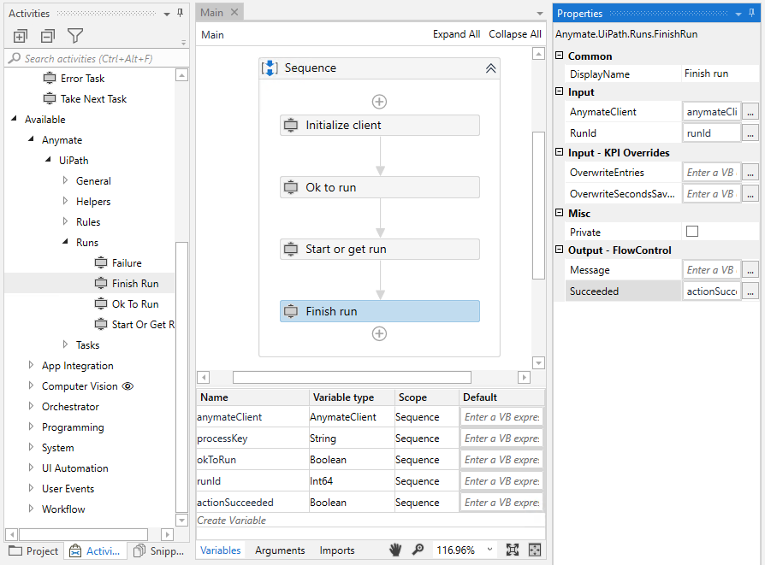Open the RunId expression editor button

[750, 132]
